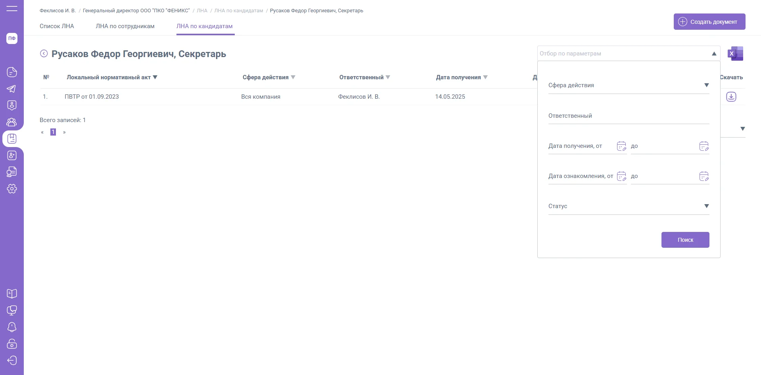This screenshot has width=761, height=375.
Task: Click the Создать документ button
Action: [x=709, y=22]
